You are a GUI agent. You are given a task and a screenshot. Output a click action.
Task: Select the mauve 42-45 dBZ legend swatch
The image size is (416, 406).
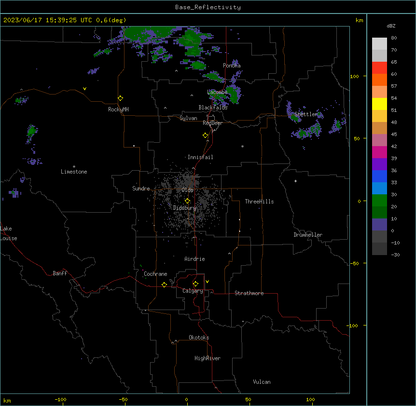379,140
